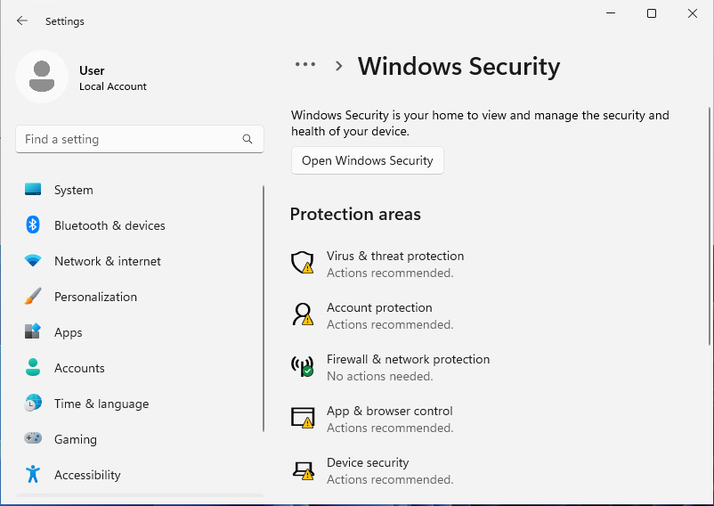Click the Network wifi icon
714x506 pixels.
pyautogui.click(x=33, y=260)
